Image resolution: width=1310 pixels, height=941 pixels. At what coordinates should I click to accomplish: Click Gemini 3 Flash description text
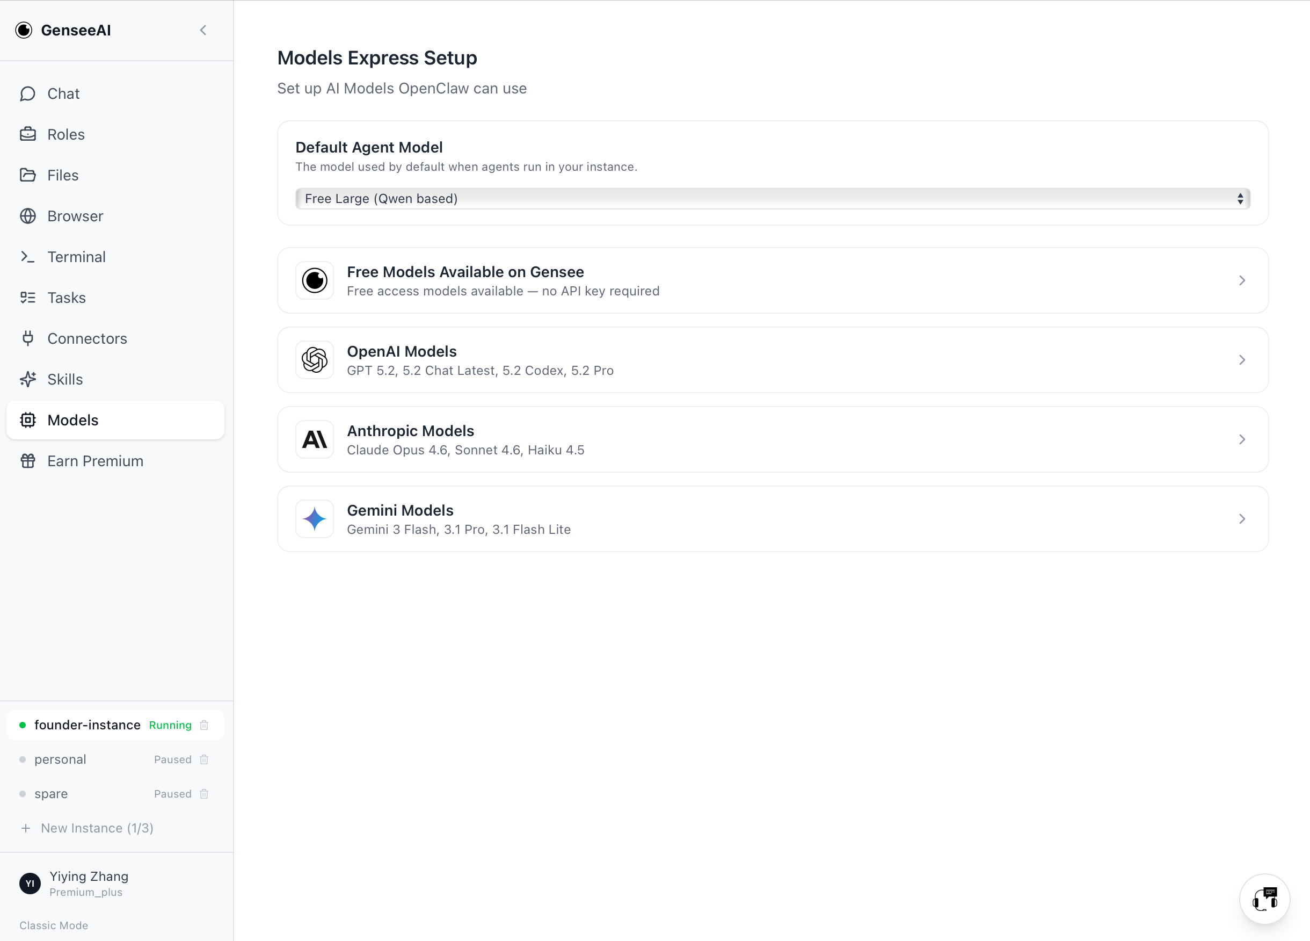tap(458, 530)
